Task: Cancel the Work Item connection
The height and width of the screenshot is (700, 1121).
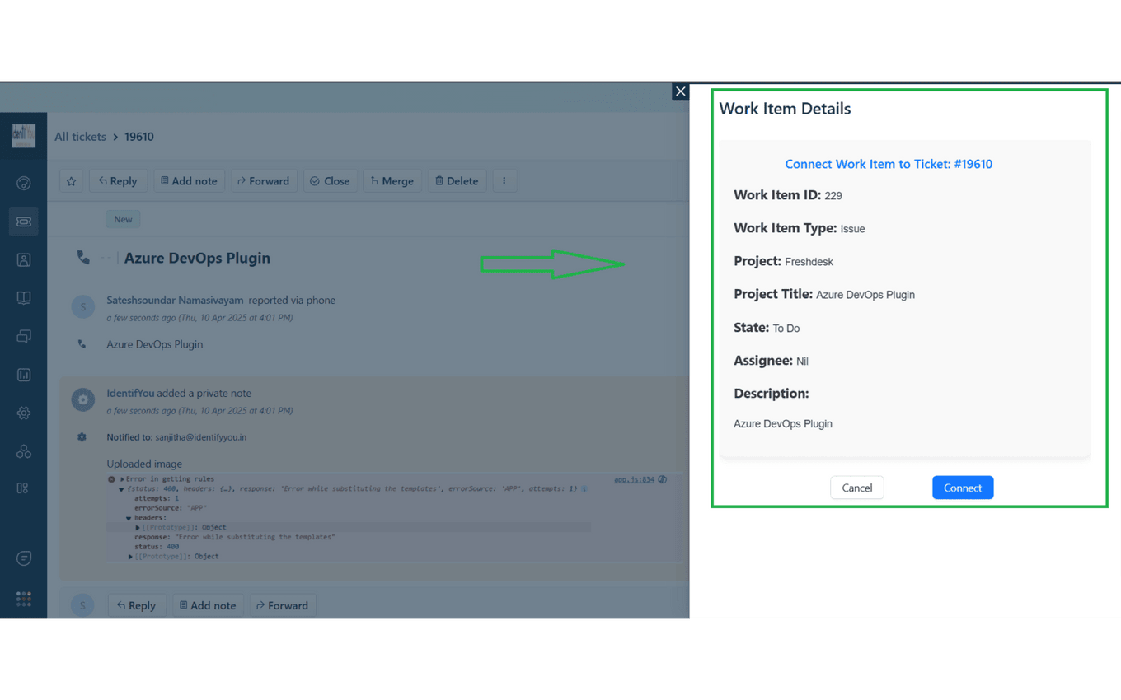Action: [856, 487]
